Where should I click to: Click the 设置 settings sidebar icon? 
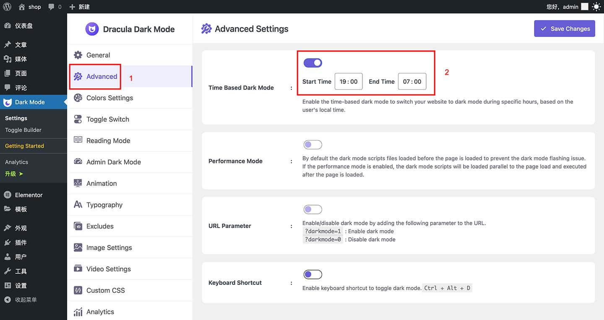point(7,285)
